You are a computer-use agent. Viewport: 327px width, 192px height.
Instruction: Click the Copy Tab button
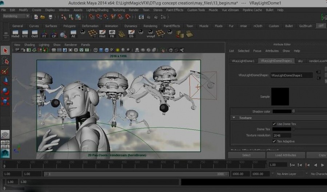[317, 155]
